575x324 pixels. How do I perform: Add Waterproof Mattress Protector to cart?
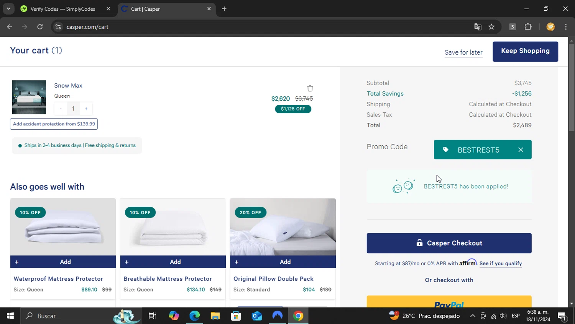coord(63,262)
